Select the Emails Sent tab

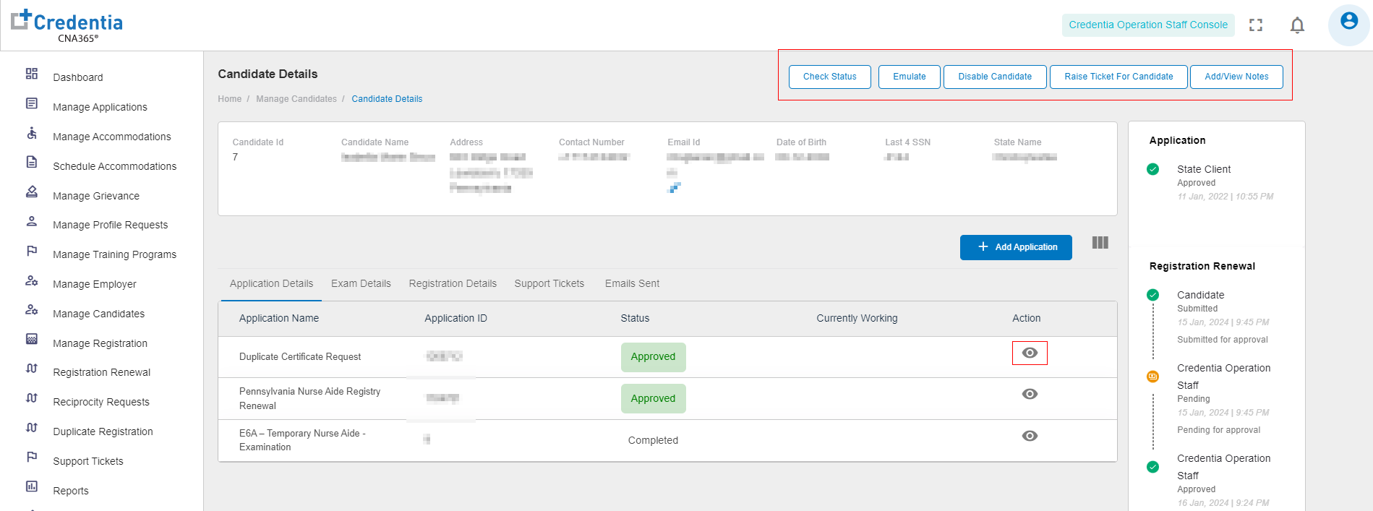pyautogui.click(x=632, y=284)
